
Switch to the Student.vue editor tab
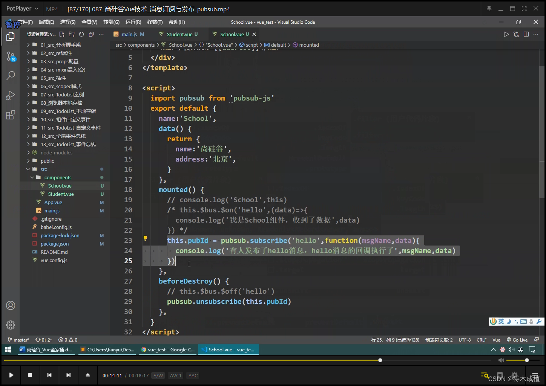point(179,34)
